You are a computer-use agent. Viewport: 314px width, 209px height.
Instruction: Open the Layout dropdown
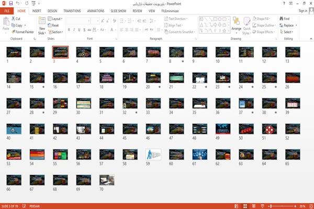55,19
